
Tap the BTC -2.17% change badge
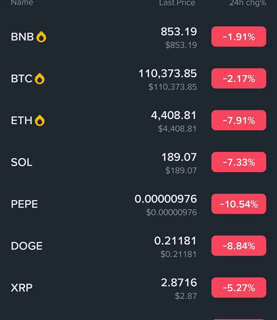tap(239, 78)
